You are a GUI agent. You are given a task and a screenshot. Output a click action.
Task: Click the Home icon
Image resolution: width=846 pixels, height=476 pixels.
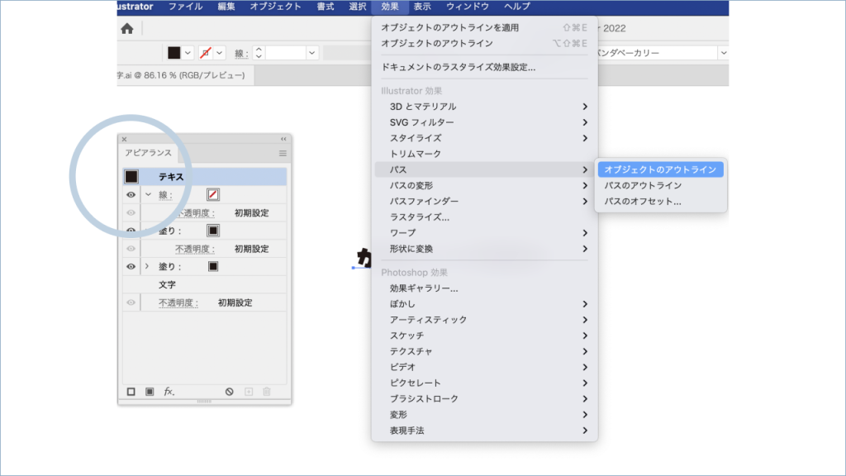click(127, 29)
